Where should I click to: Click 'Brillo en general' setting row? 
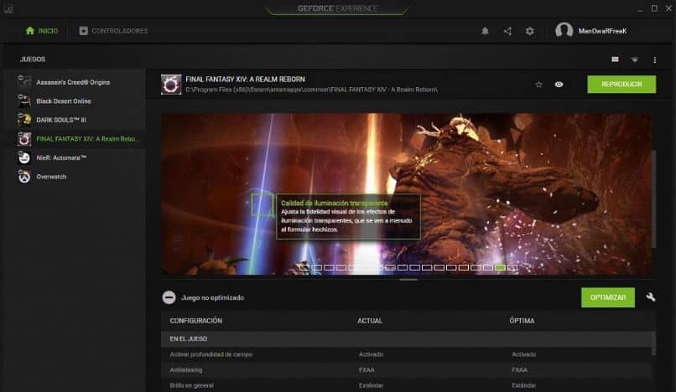pyautogui.click(x=406, y=385)
